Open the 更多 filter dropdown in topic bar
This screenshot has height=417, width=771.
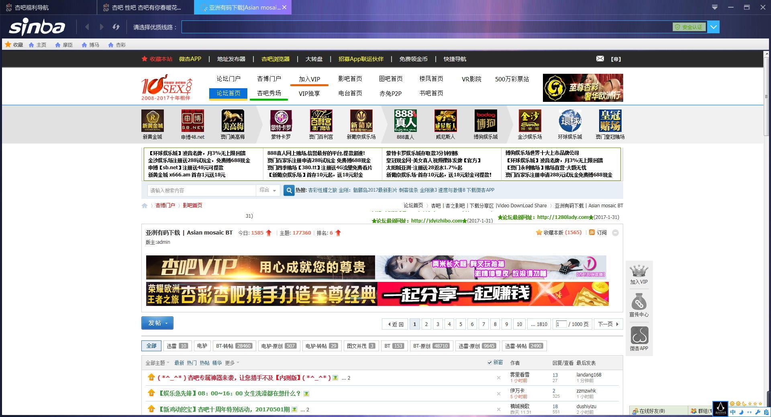pyautogui.click(x=231, y=362)
